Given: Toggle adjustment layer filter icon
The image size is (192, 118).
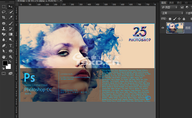Looking at the screenshot, I should [x=187, y=7].
